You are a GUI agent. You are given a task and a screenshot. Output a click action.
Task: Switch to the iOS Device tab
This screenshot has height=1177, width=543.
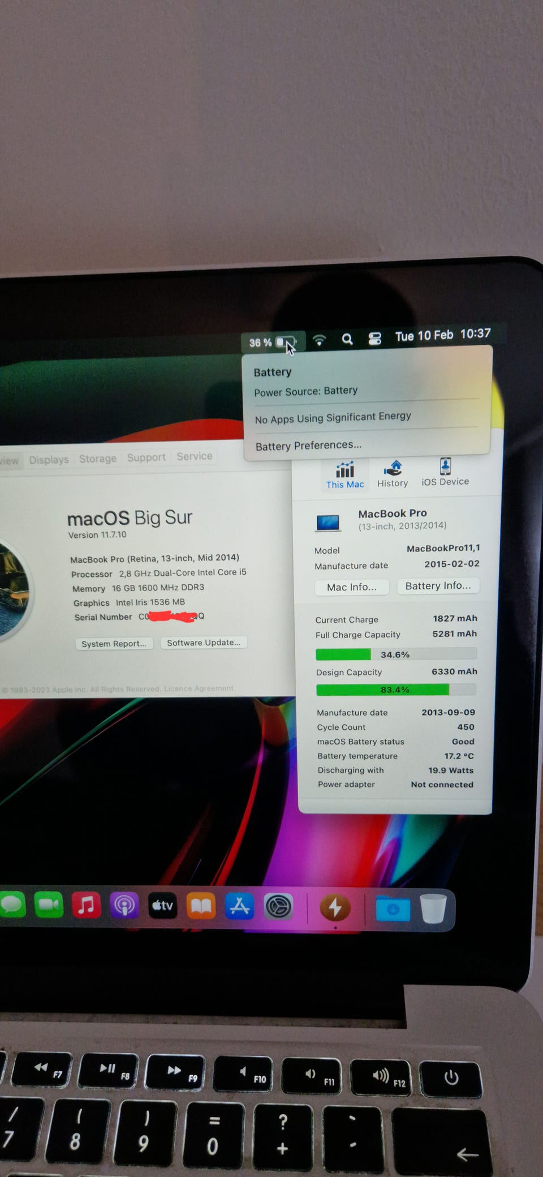(x=445, y=472)
